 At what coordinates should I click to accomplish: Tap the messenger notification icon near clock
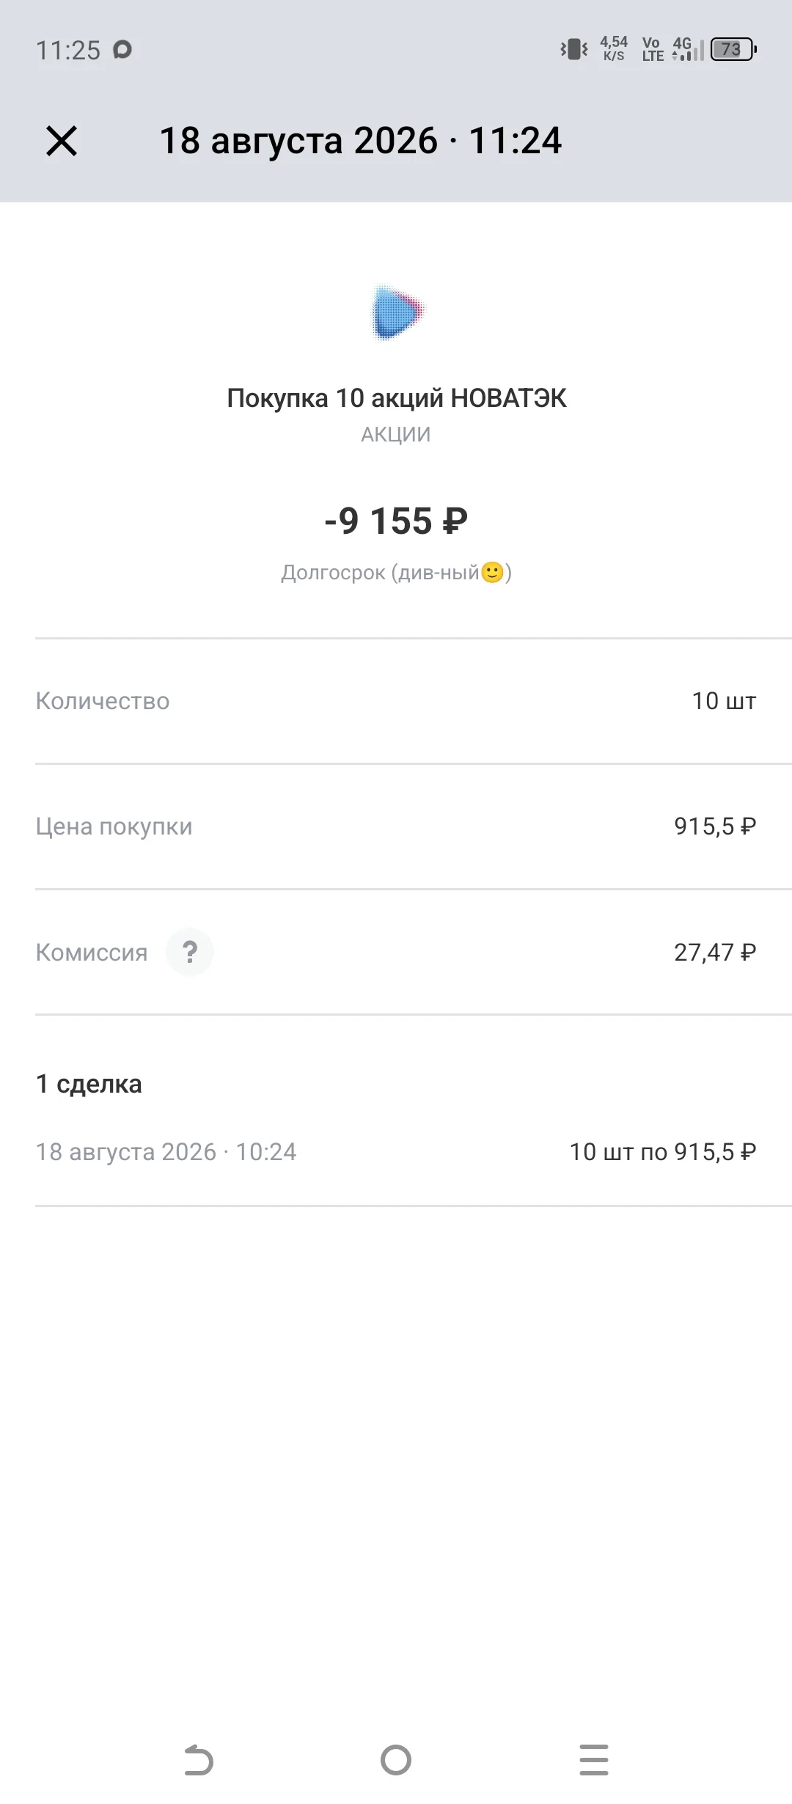click(122, 50)
